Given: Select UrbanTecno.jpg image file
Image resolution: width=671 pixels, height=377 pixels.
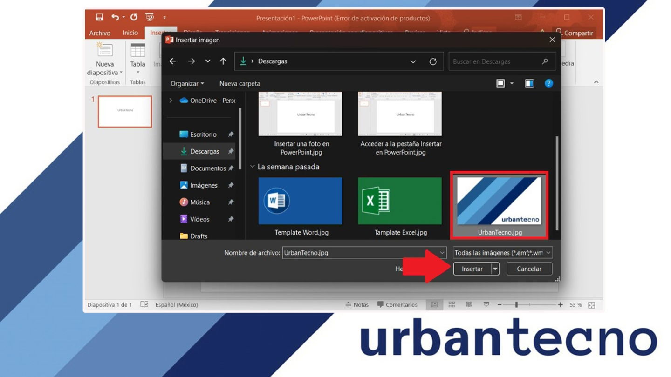Looking at the screenshot, I should pyautogui.click(x=500, y=205).
